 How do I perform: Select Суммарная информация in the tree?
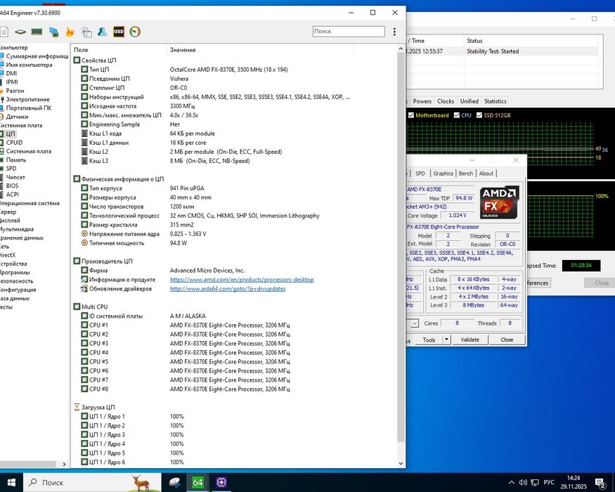coord(37,56)
